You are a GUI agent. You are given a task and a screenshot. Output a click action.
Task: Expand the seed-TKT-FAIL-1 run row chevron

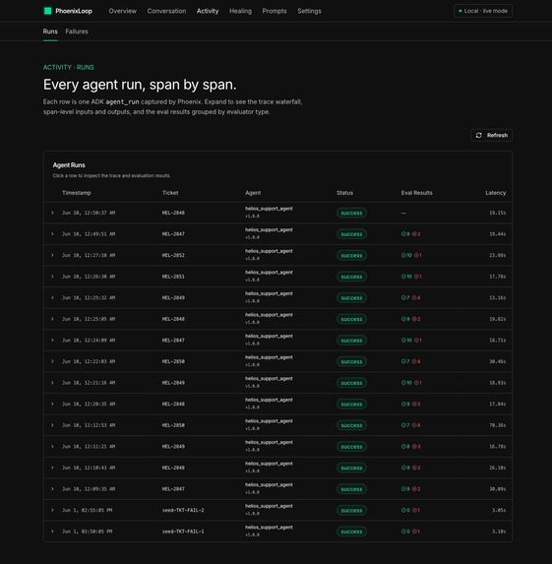tap(52, 532)
